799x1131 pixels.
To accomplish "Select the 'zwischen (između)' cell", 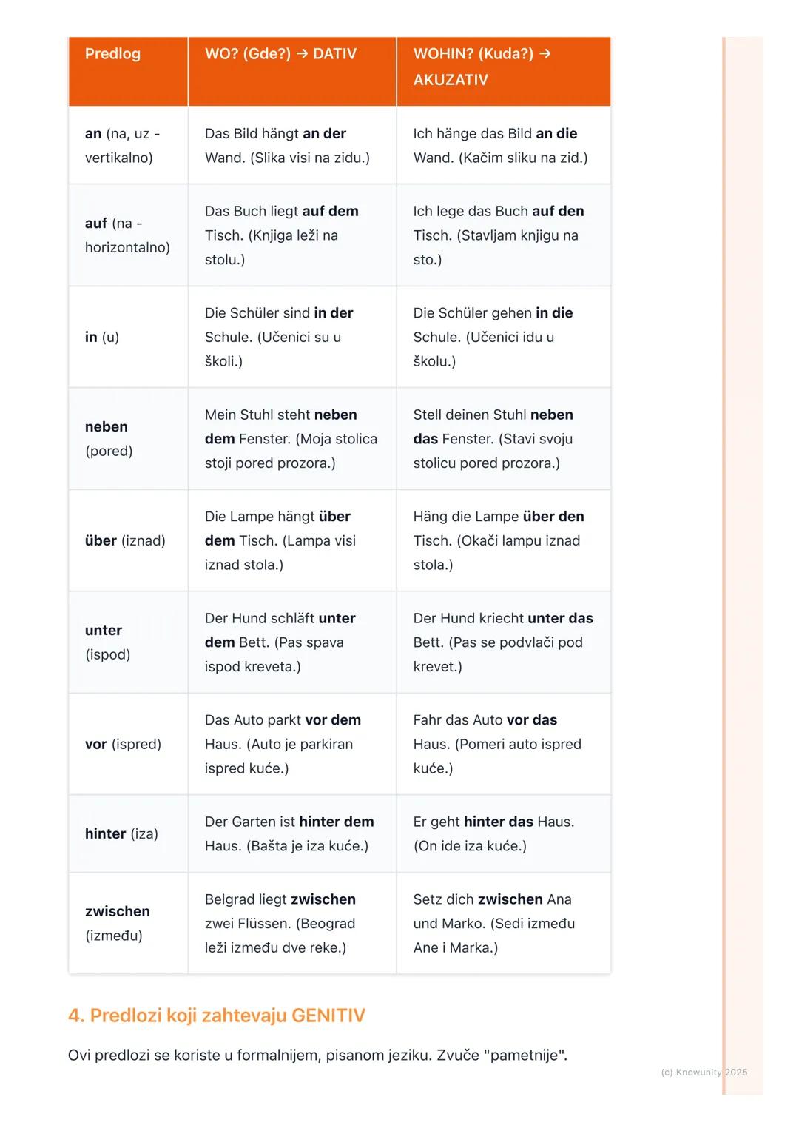I will pyautogui.click(x=118, y=924).
